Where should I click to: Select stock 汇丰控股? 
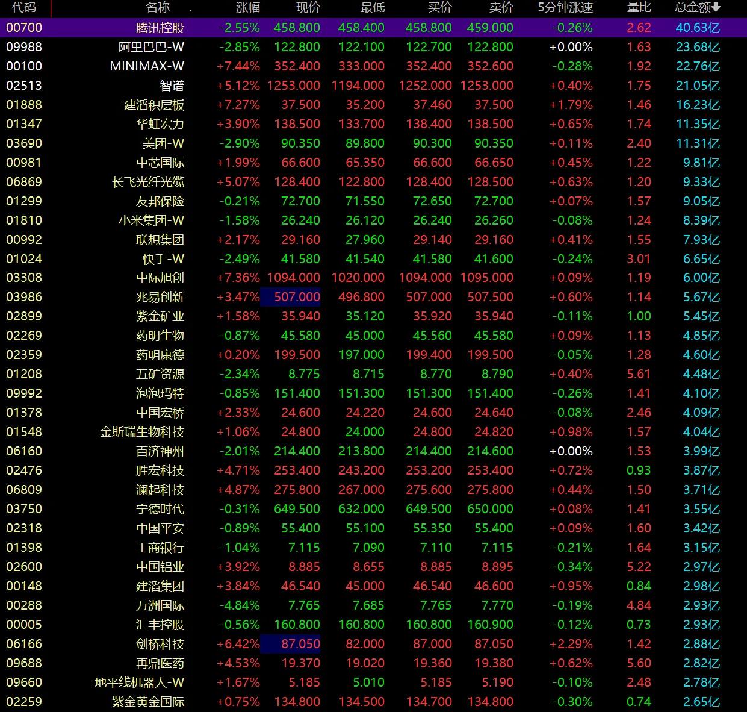tap(160, 625)
